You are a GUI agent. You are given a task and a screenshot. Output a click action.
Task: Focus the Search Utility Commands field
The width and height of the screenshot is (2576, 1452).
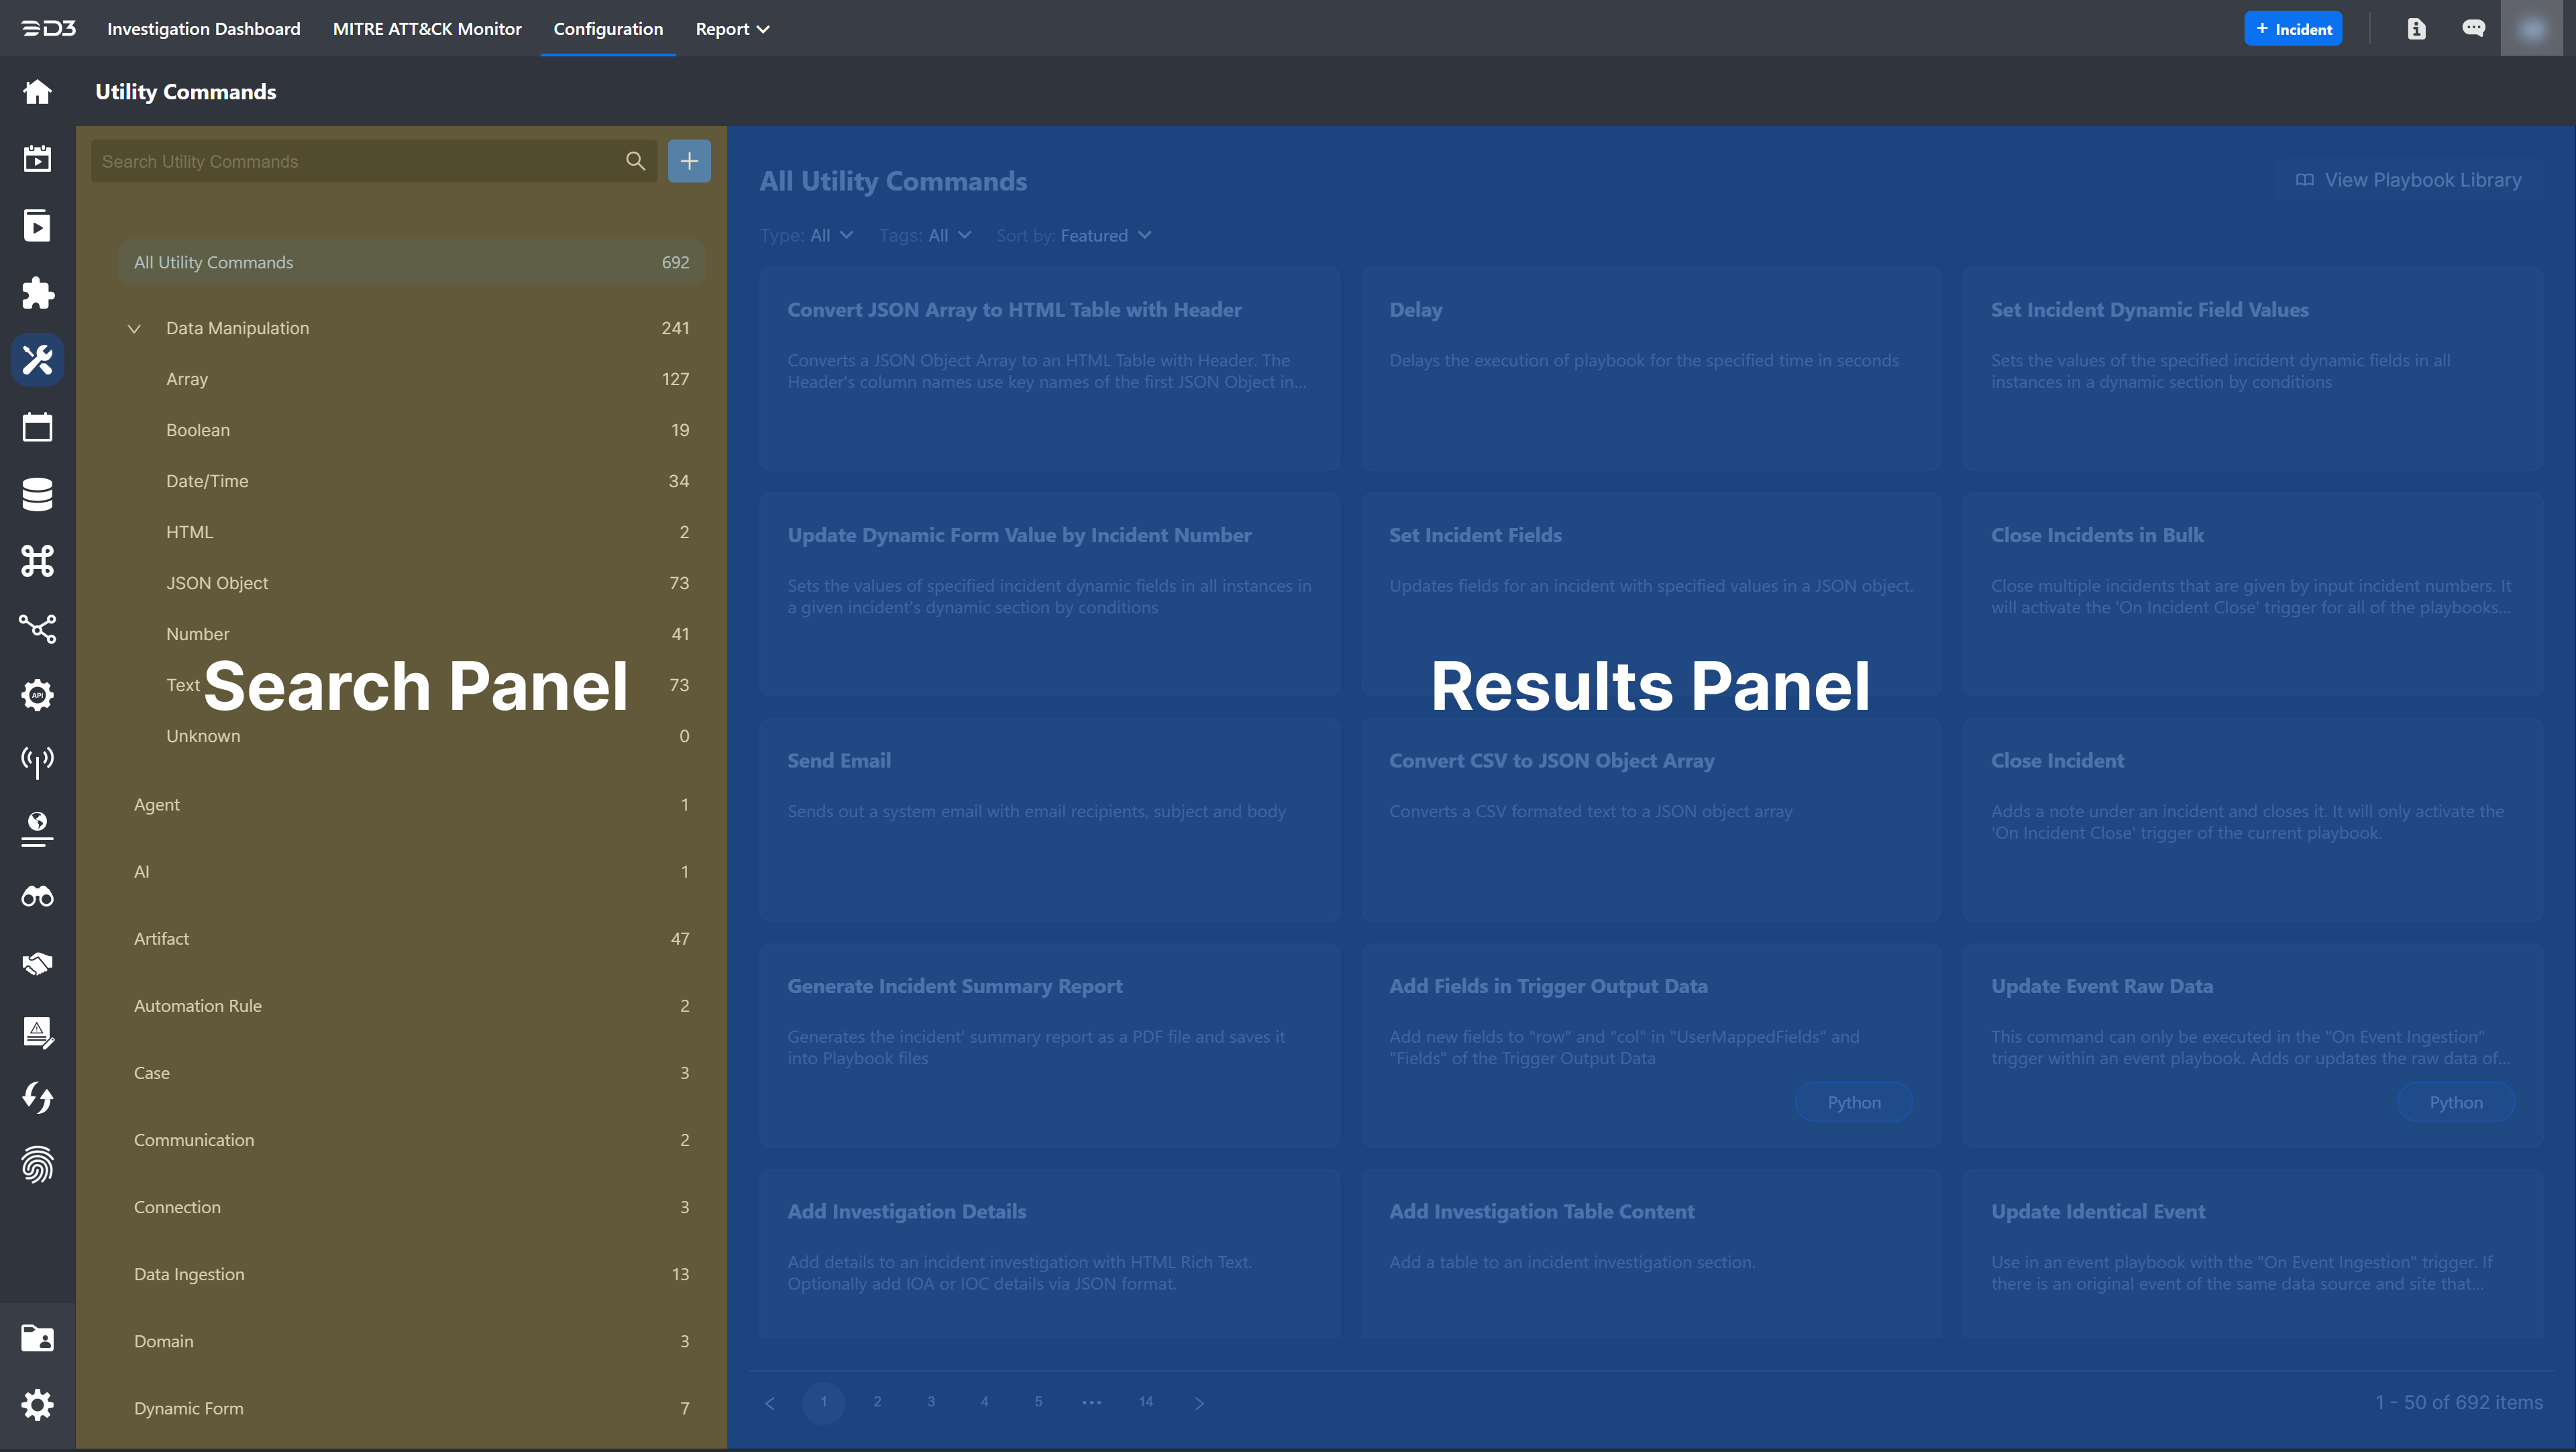click(x=355, y=161)
